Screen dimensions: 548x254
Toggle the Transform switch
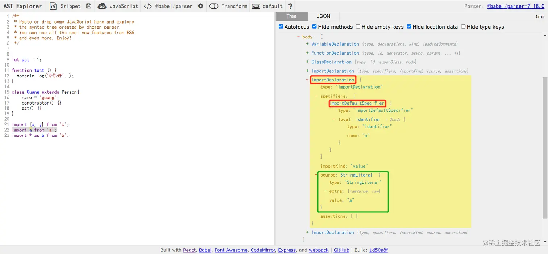point(214,6)
